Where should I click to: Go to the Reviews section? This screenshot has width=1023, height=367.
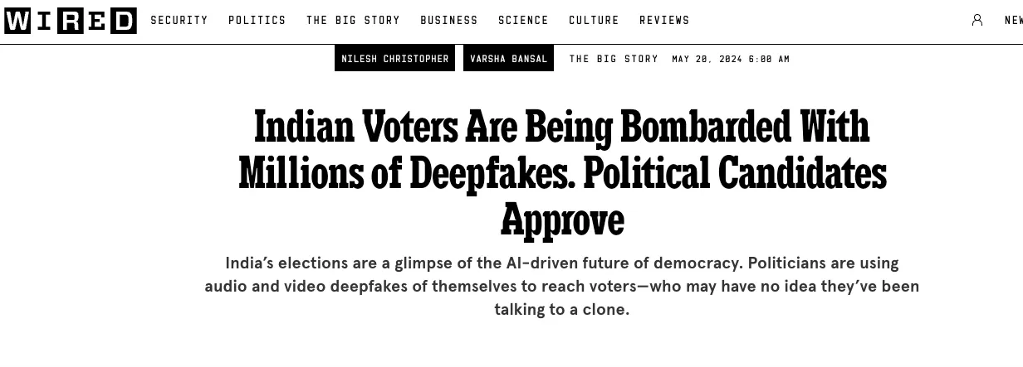(664, 20)
